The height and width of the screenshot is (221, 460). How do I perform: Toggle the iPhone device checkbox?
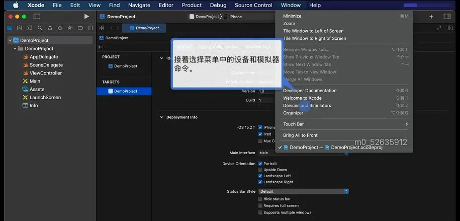pyautogui.click(x=260, y=127)
